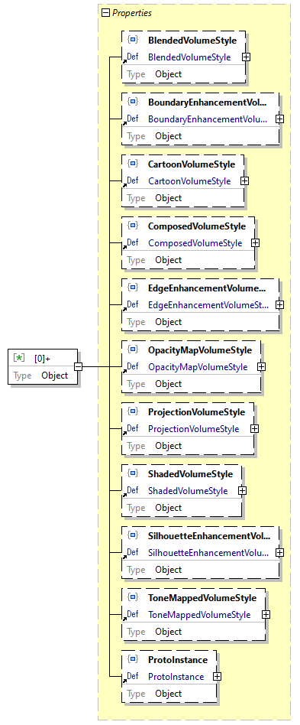Click the CartoonVolumeStyle object icon

(x=133, y=164)
